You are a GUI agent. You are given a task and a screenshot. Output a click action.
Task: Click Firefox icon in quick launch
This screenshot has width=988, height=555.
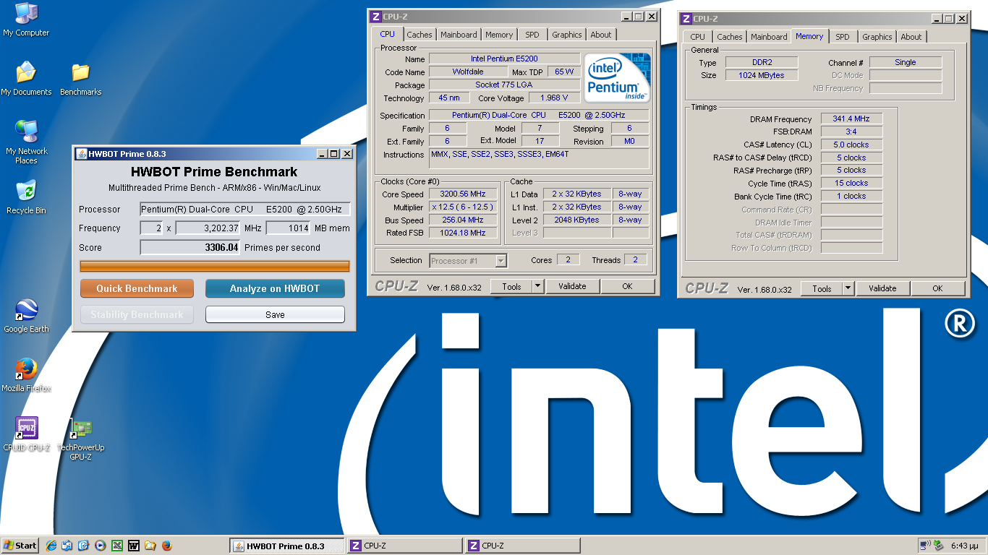166,546
